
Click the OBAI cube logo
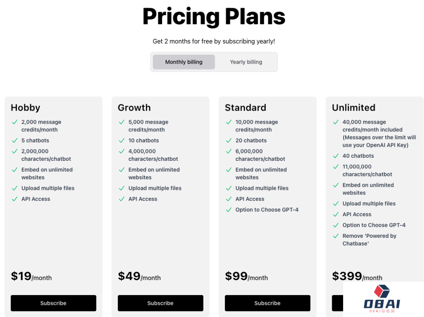381,291
